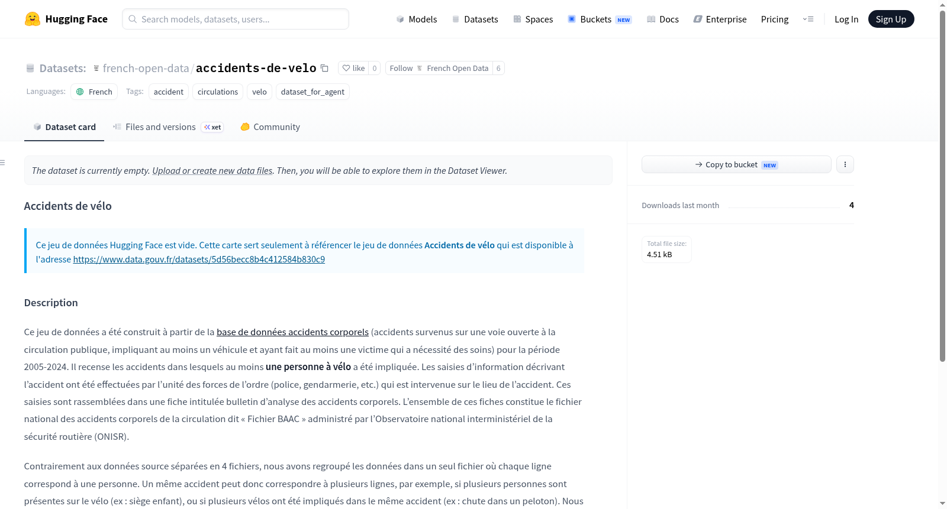Open the three-dot menu beside Copy to bucket
This screenshot has height=509, width=947.
point(845,164)
